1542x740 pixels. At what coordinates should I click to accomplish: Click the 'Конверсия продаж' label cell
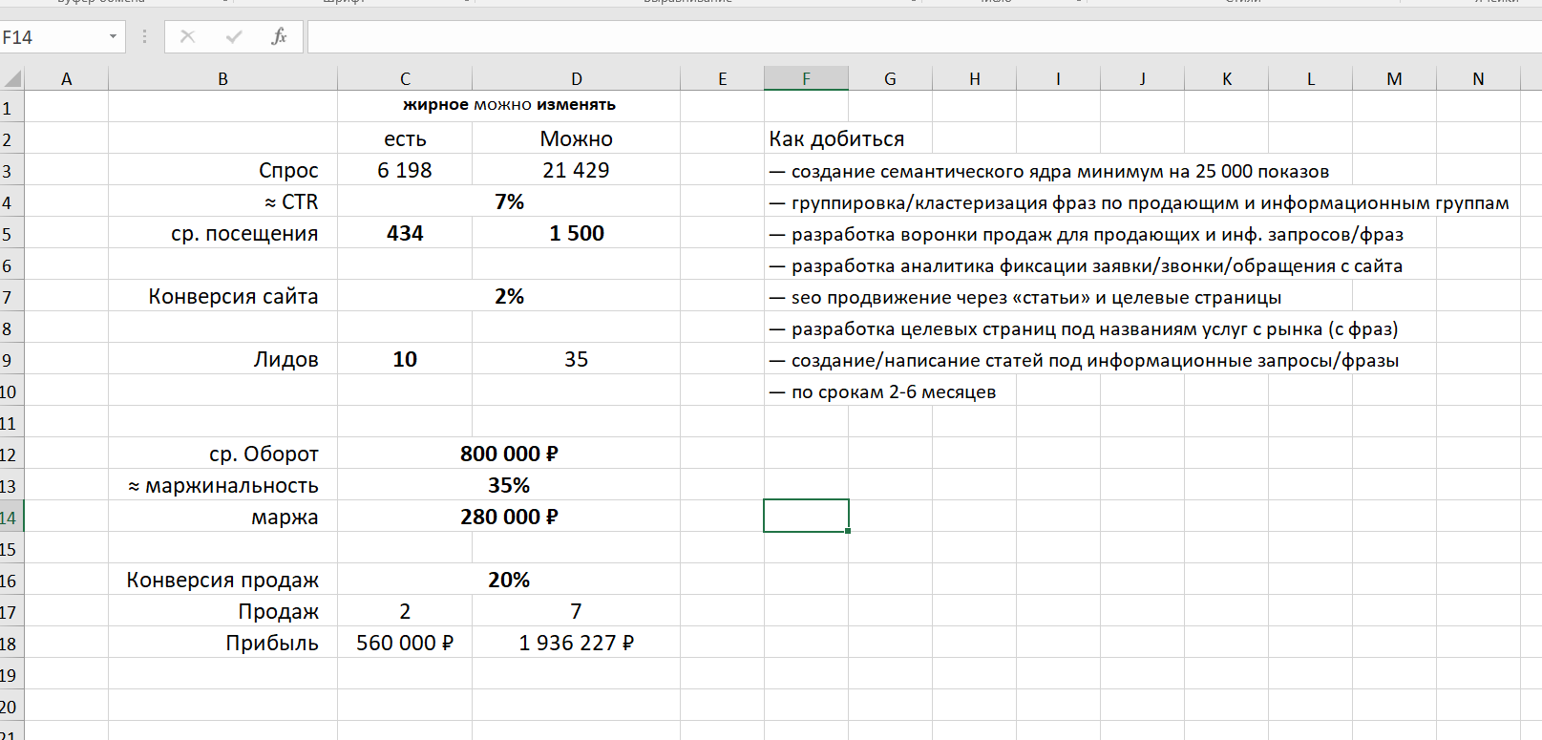(x=222, y=580)
